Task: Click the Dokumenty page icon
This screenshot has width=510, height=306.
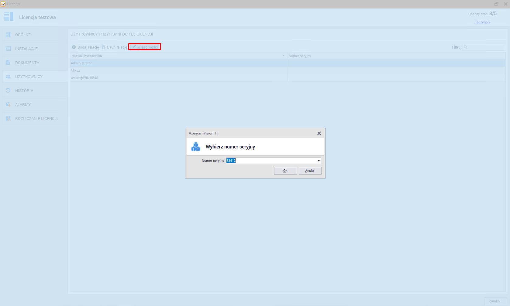Action: (8, 63)
